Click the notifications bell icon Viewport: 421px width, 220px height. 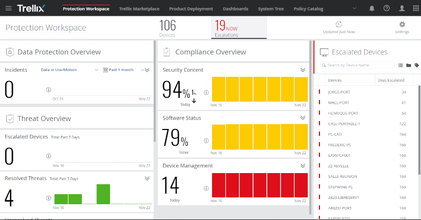coord(373,8)
